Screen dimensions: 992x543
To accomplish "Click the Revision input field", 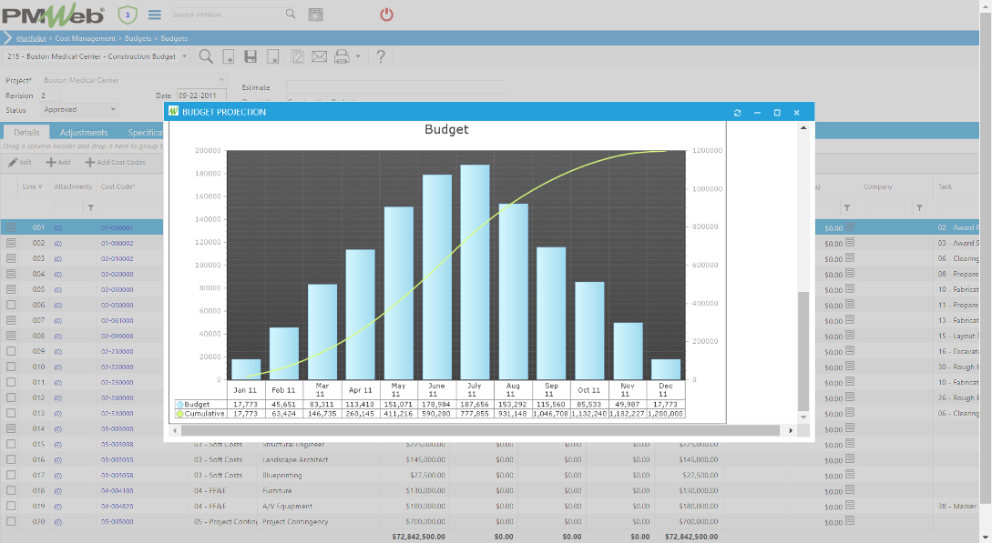I will coord(49,96).
